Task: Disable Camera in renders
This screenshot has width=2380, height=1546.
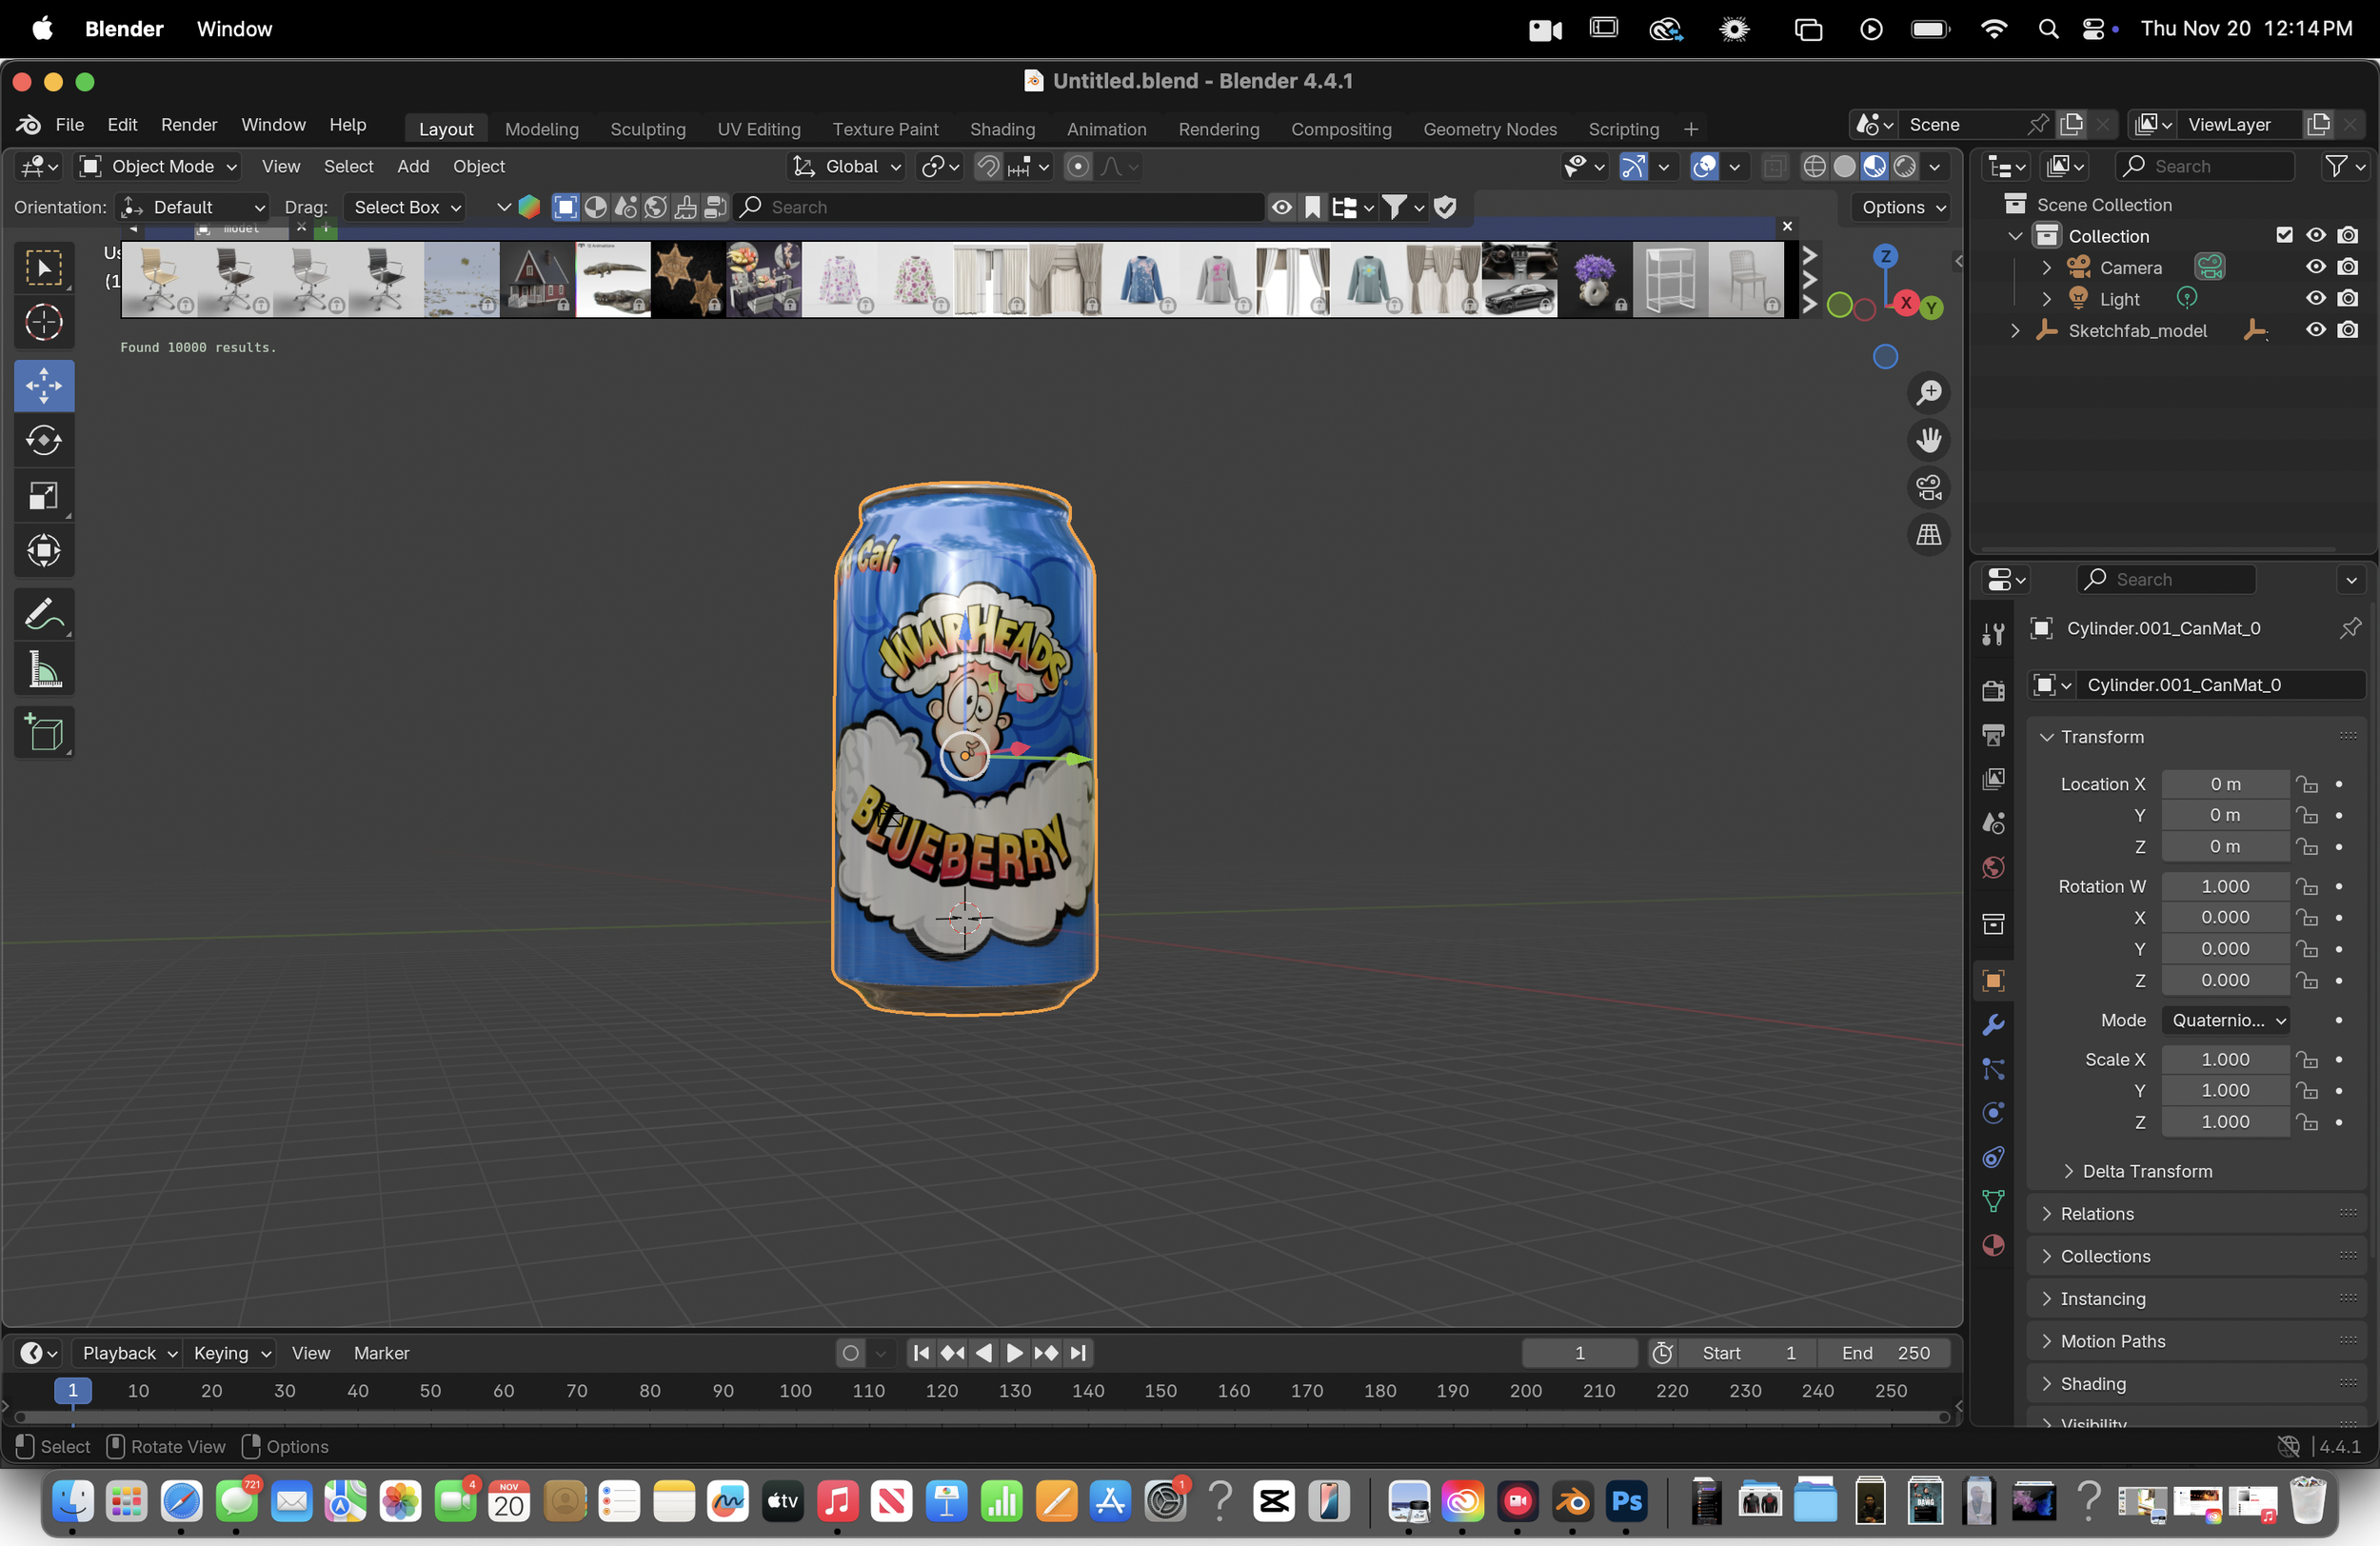Action: pos(2347,267)
